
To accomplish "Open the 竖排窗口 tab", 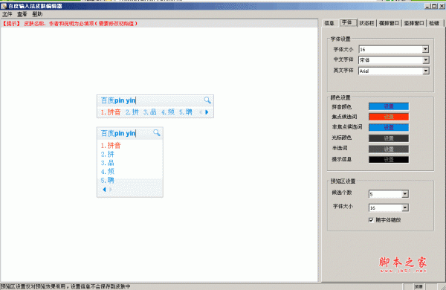I will coord(414,23).
